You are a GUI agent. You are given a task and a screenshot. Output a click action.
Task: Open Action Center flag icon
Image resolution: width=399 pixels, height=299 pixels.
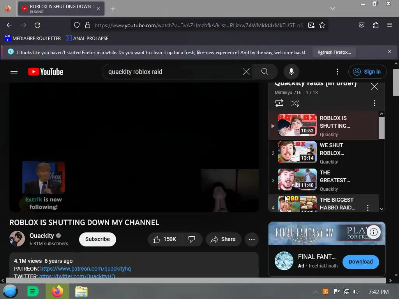point(336,291)
